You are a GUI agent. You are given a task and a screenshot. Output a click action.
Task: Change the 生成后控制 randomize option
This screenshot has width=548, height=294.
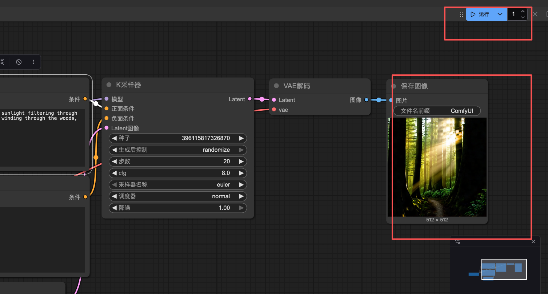[x=177, y=150]
